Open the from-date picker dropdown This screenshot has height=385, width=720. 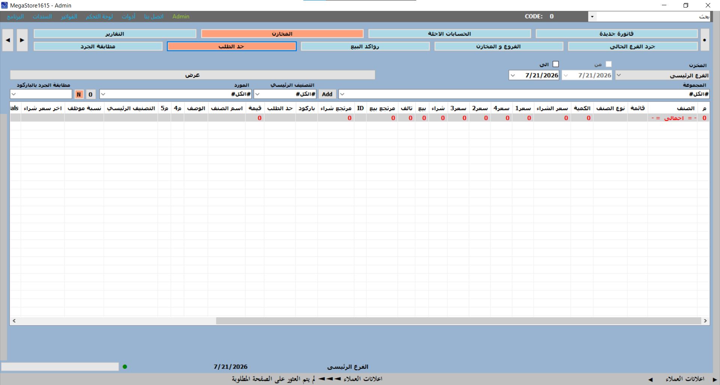[566, 75]
